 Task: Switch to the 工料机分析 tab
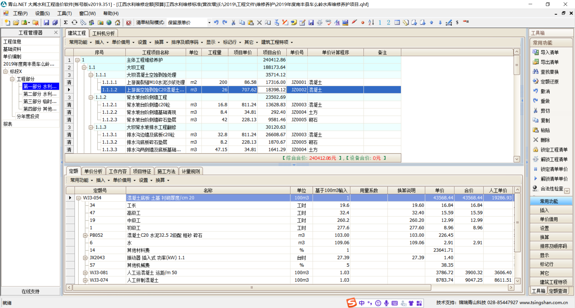[x=103, y=33]
